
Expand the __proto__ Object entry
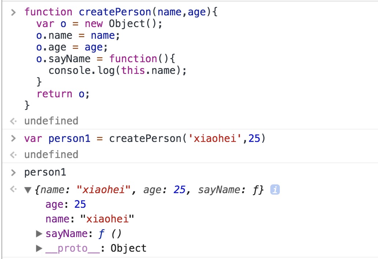tap(40, 249)
